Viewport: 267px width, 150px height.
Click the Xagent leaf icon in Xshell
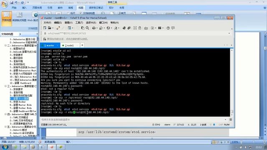129,28
